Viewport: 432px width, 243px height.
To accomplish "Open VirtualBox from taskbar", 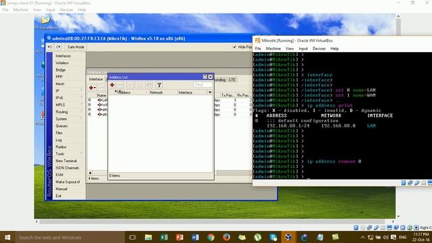I will pyautogui.click(x=288, y=237).
